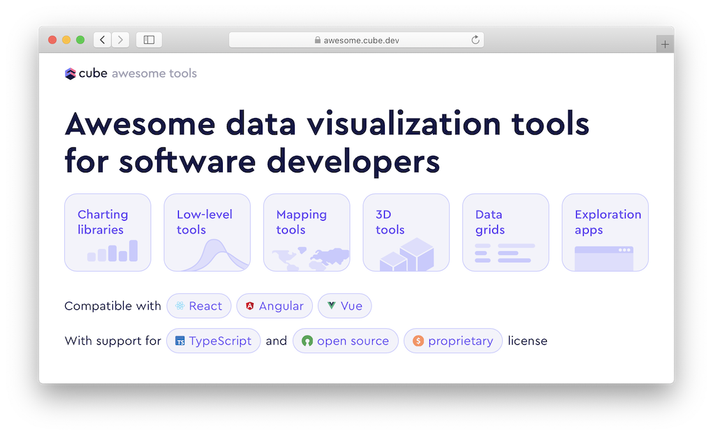Click the word 'license' after proprietary
The width and height of the screenshot is (713, 435).
(x=527, y=341)
